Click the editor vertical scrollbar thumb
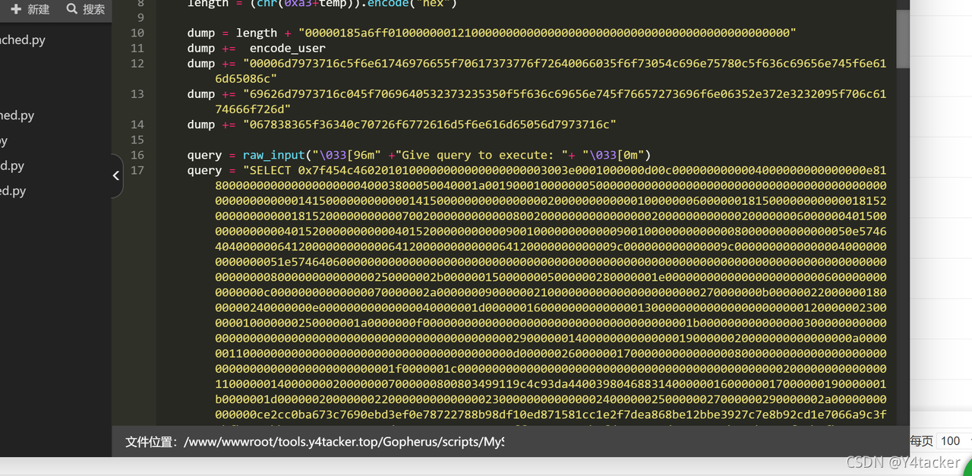Viewport: 972px width, 476px height. [x=903, y=38]
